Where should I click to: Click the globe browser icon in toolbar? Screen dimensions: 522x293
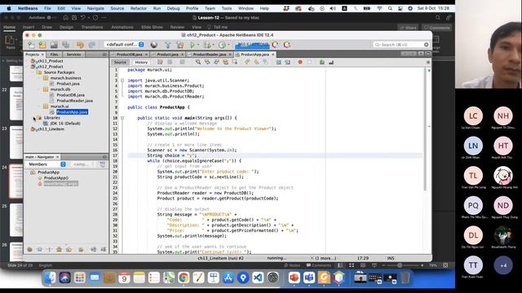click(154, 45)
